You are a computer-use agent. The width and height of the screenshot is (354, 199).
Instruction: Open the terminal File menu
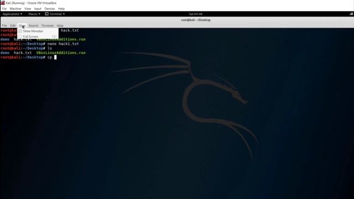click(4, 25)
